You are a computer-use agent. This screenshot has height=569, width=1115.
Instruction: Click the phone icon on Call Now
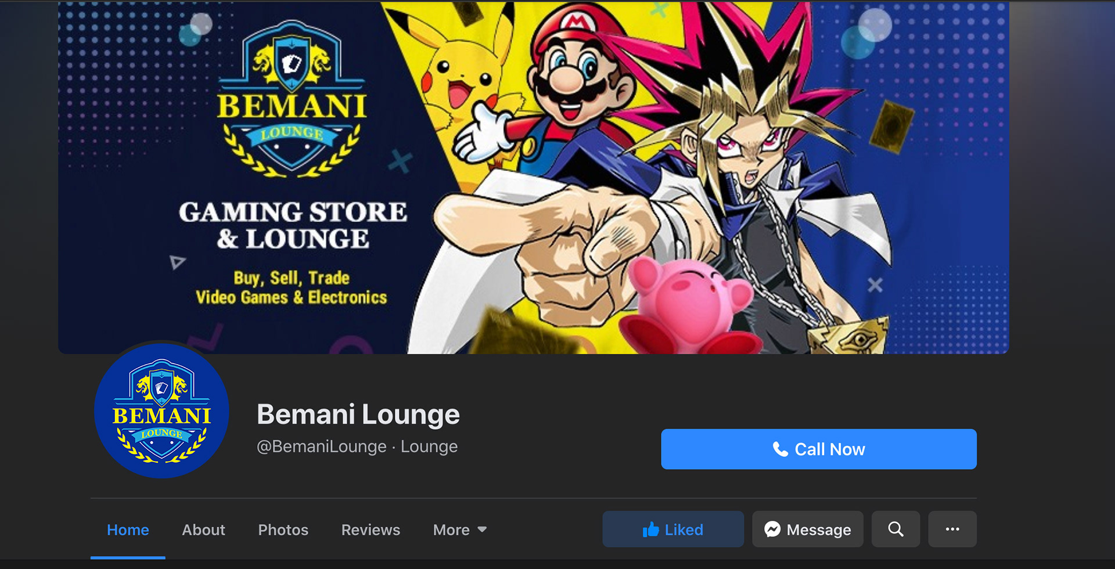coord(780,449)
